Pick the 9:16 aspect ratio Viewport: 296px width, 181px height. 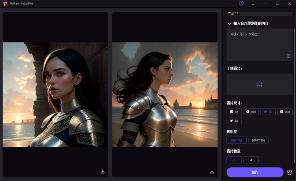(x=285, y=112)
